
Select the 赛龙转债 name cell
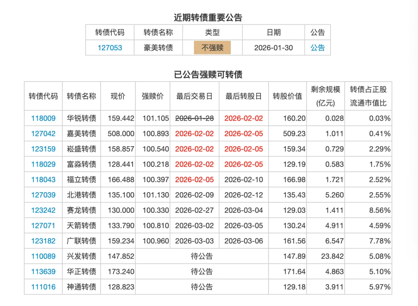click(81, 210)
